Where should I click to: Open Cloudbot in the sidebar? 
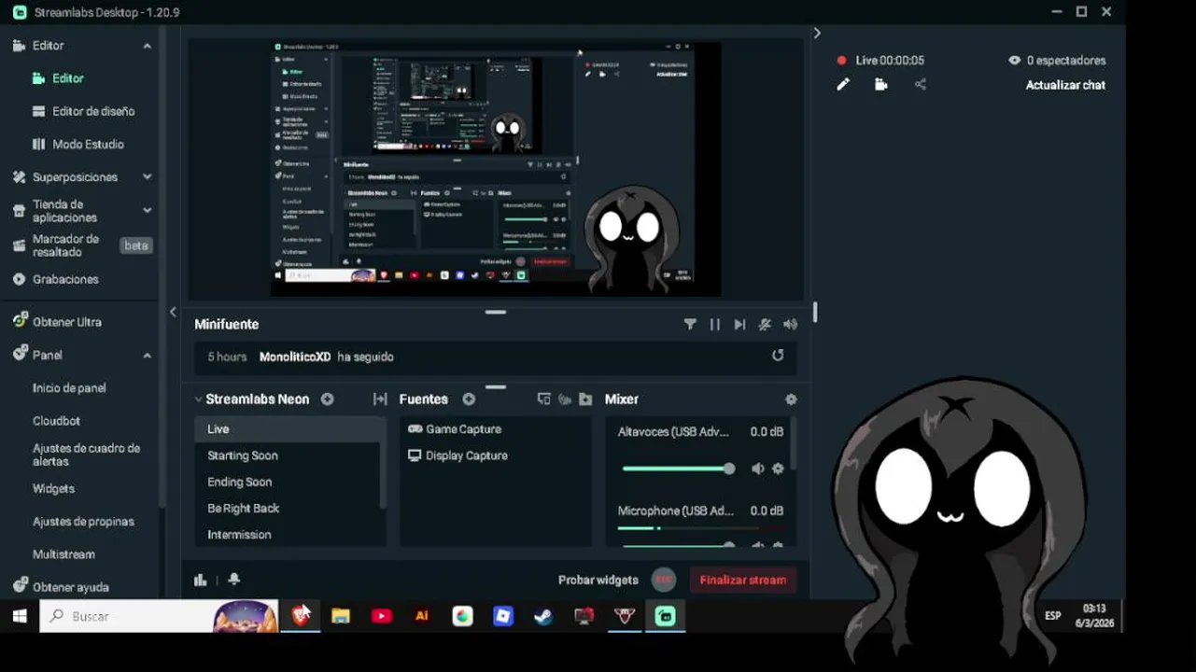tap(56, 421)
